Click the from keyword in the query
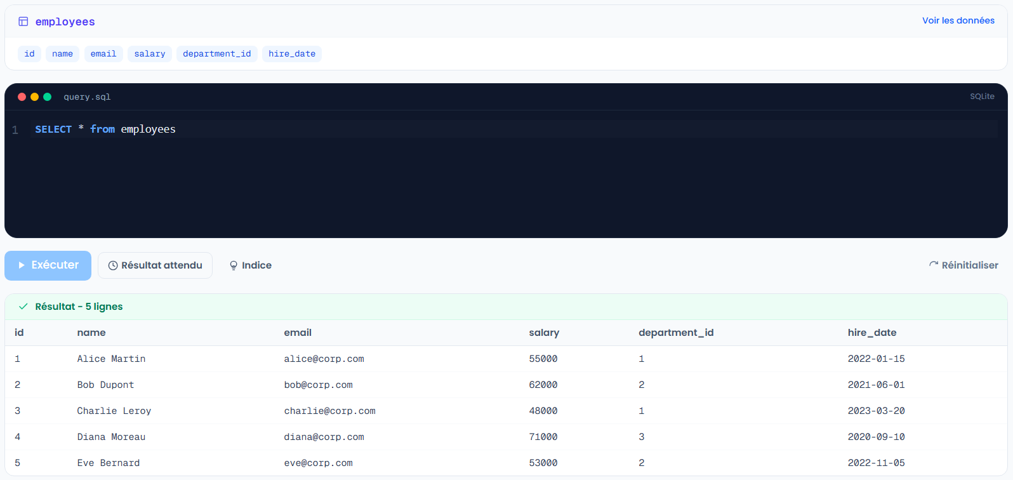Screen dimensions: 1013x480 (103, 130)
